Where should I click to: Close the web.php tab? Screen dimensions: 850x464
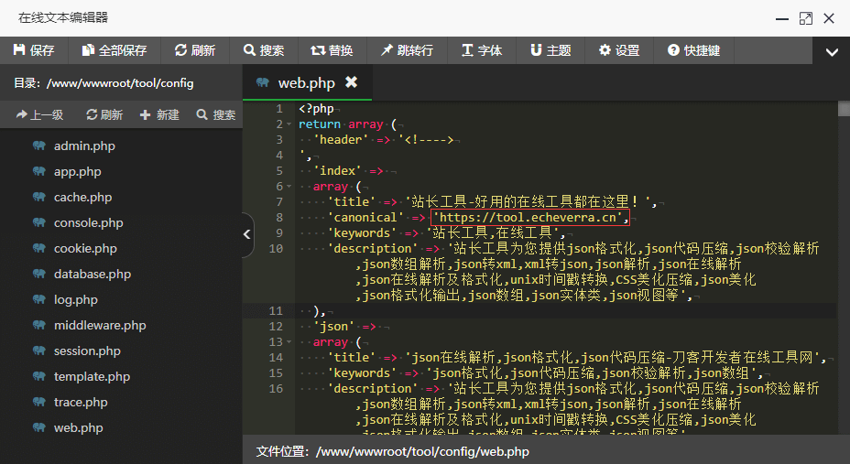[352, 81]
